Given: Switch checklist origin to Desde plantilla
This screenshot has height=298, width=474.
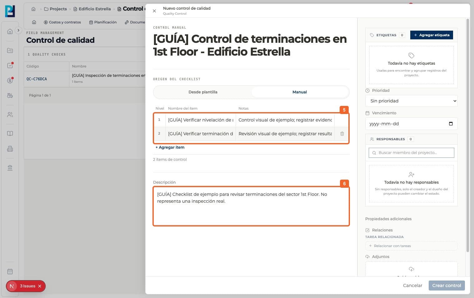Looking at the screenshot, I should tap(203, 92).
